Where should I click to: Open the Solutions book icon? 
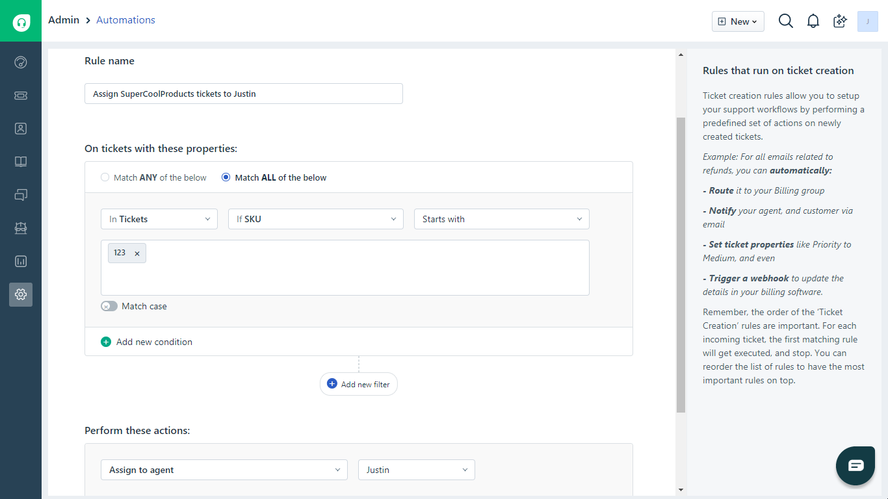point(21,162)
